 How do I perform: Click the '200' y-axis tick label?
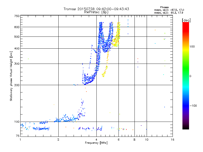[17, 85]
